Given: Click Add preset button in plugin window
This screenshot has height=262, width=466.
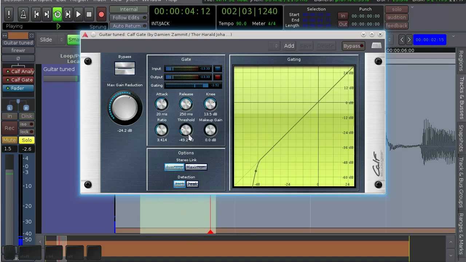Looking at the screenshot, I should pos(289,46).
